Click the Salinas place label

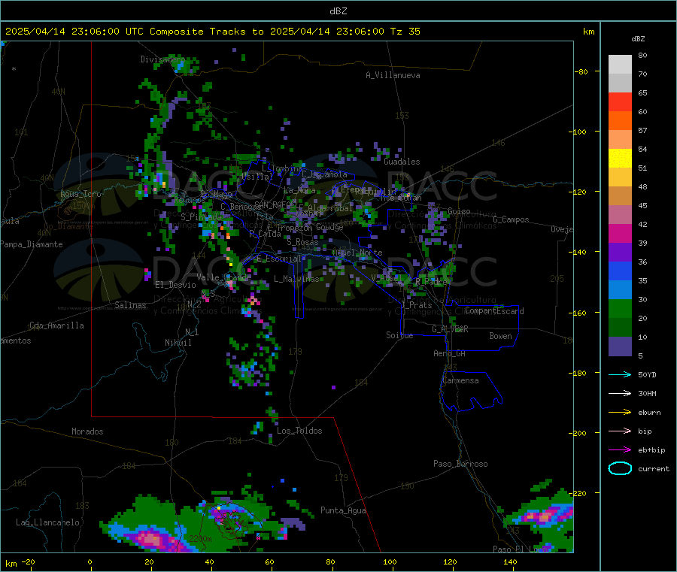tap(130, 305)
